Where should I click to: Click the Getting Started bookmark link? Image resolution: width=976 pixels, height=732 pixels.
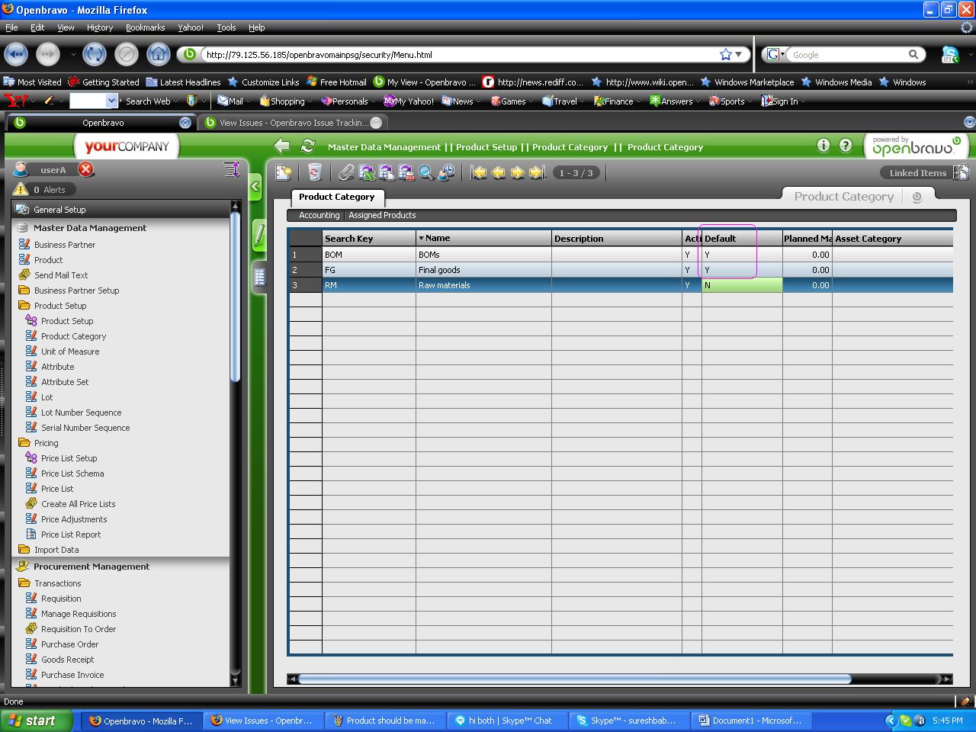[x=104, y=82]
